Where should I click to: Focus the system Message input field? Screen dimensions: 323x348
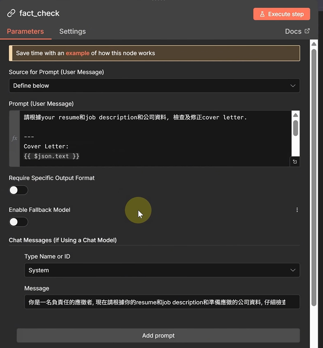click(x=161, y=302)
